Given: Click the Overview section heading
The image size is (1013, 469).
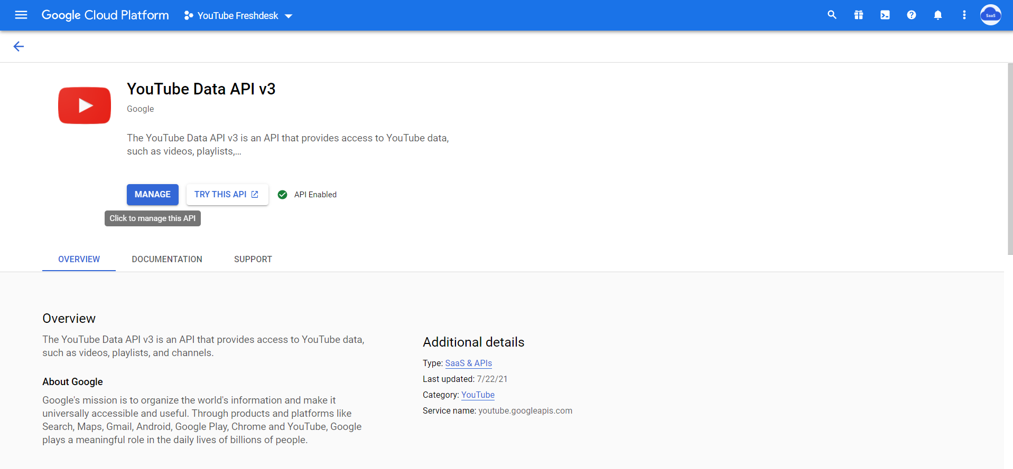Looking at the screenshot, I should point(69,318).
